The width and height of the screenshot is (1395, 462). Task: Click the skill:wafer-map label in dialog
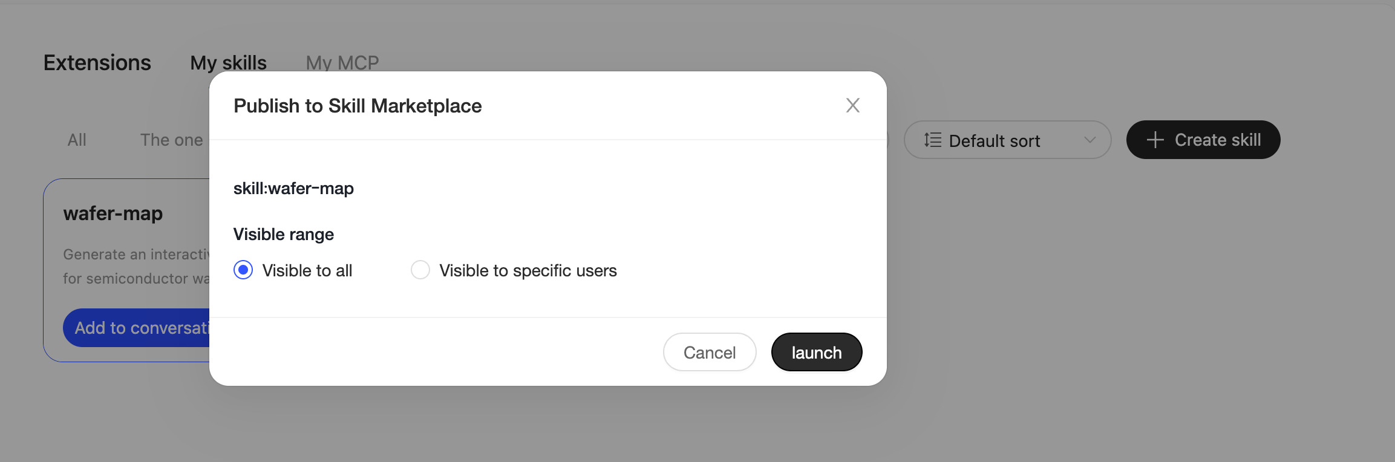tap(293, 188)
